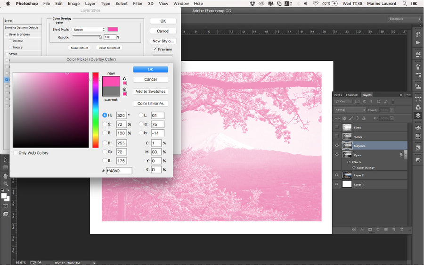Open the Layers panel flyout menu
This screenshot has width=424, height=265.
pos(408,95)
